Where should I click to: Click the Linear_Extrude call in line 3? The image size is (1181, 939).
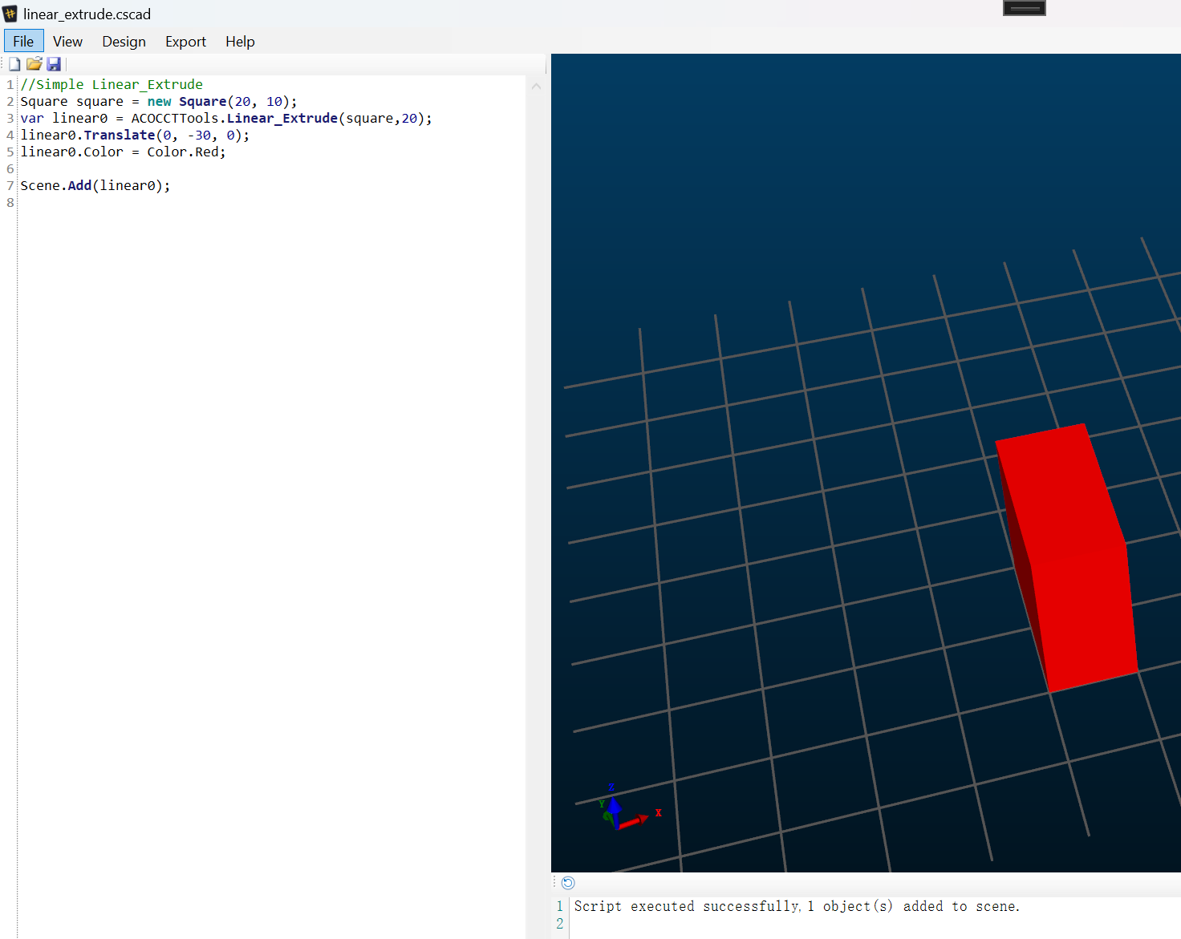click(x=282, y=118)
